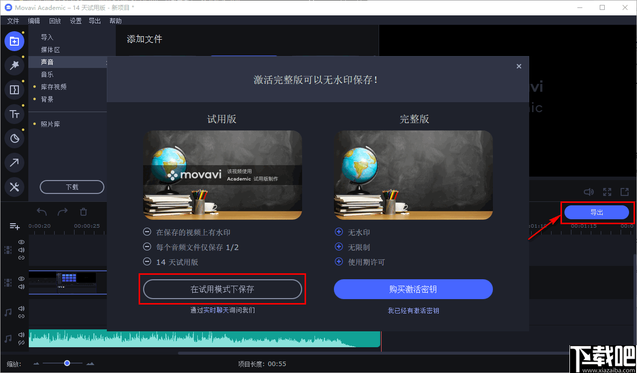Click the fullscreen preview icon

pyautogui.click(x=607, y=192)
